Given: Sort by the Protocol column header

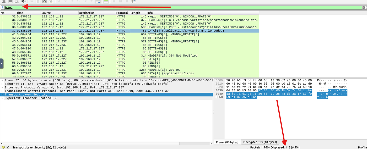Looking at the screenshot, I should click(x=122, y=13).
